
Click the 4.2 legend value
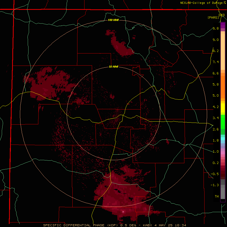coord(216,107)
